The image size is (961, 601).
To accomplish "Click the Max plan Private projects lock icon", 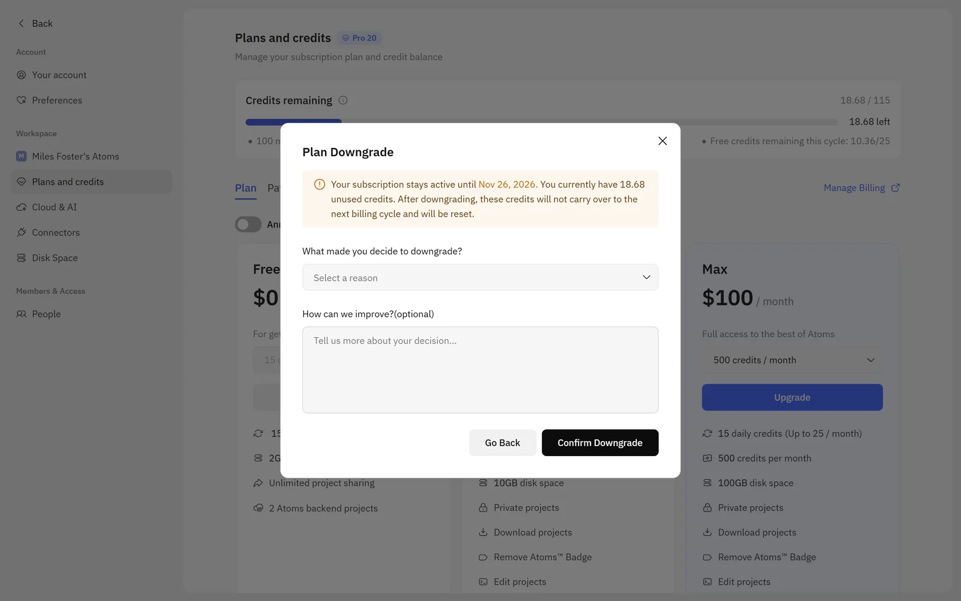I will pyautogui.click(x=708, y=508).
